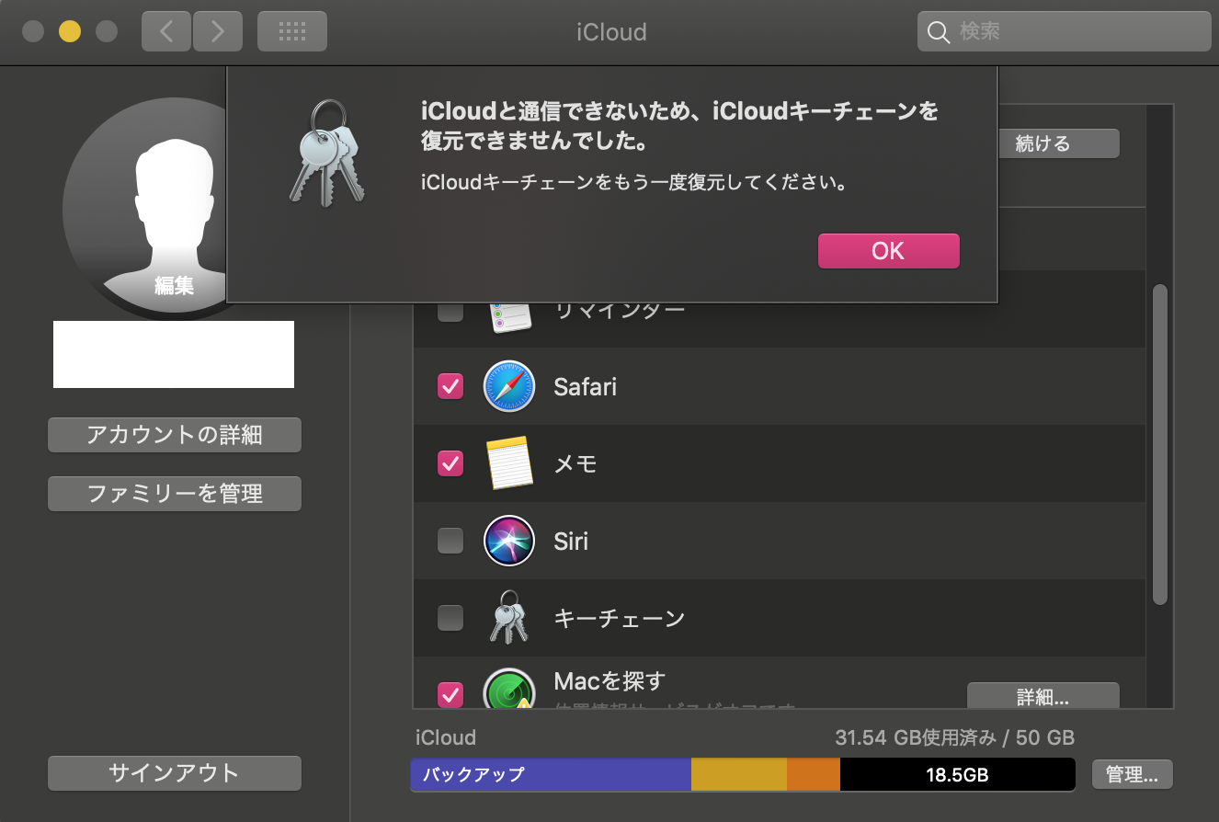The image size is (1219, 822).
Task: Uncheck the Macを探す checkbox
Action: 450,694
